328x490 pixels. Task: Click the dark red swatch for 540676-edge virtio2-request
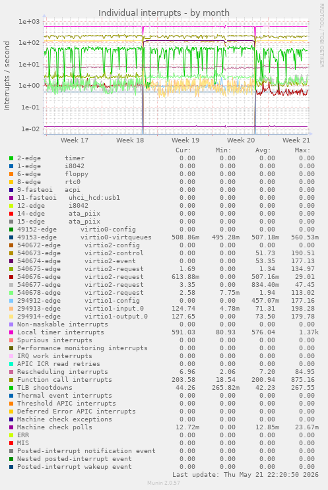pos(11,277)
